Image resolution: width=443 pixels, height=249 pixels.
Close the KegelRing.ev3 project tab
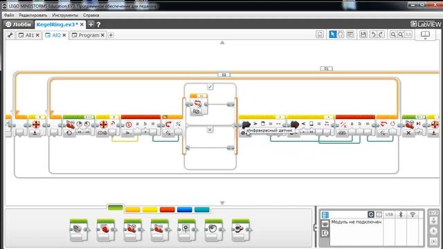82,25
